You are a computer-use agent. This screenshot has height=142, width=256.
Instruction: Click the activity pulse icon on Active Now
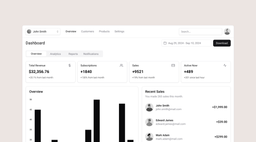pyautogui.click(x=225, y=65)
